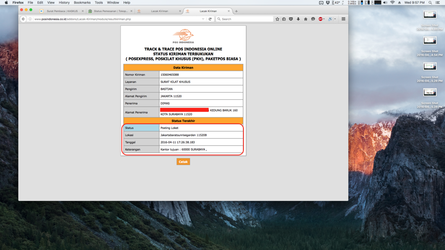Click the recipient name DIMAS
This screenshot has width=445, height=250.
[x=165, y=103]
